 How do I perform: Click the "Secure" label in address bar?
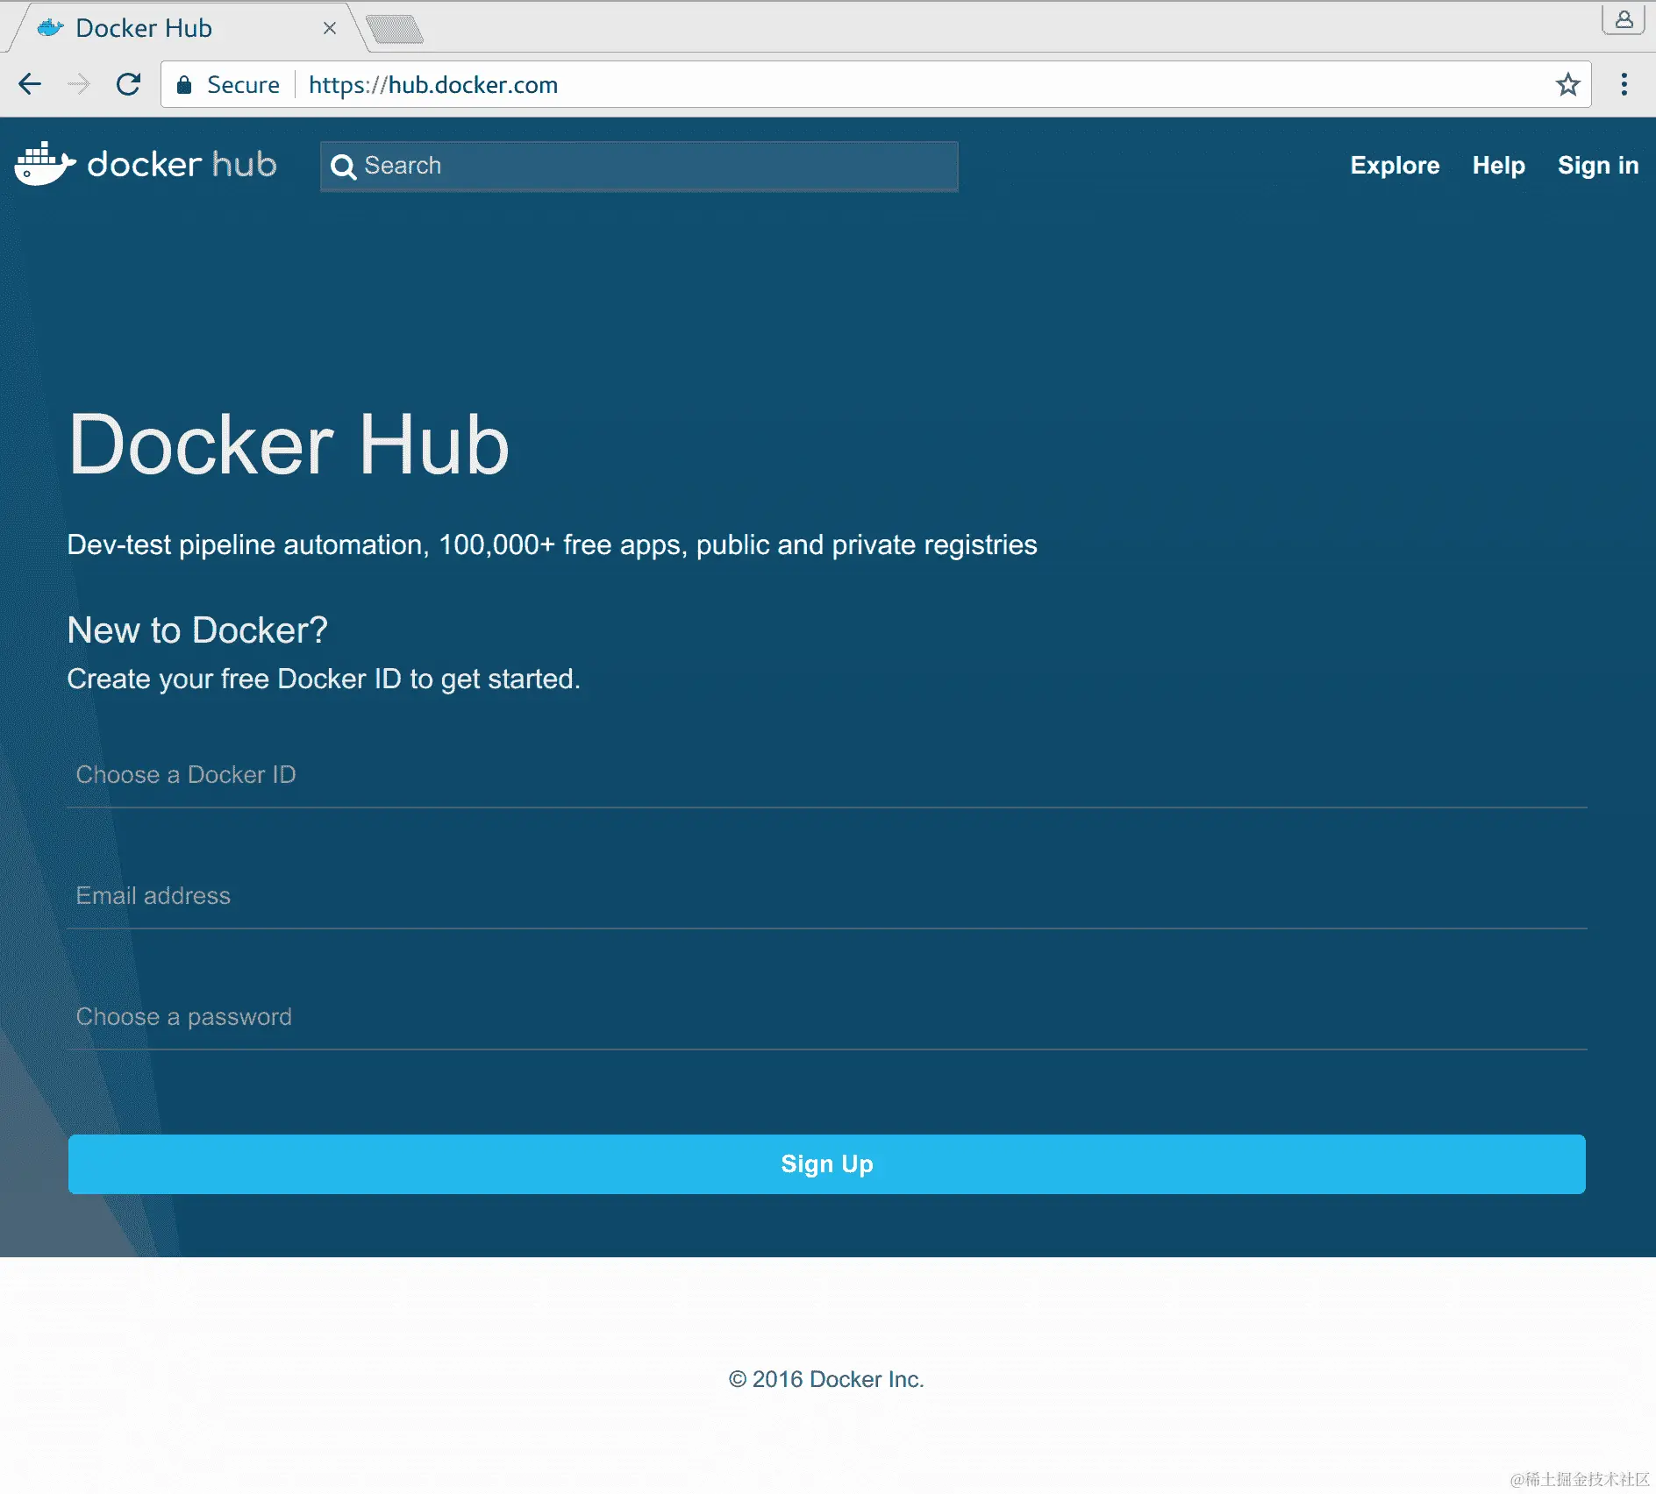pos(243,85)
